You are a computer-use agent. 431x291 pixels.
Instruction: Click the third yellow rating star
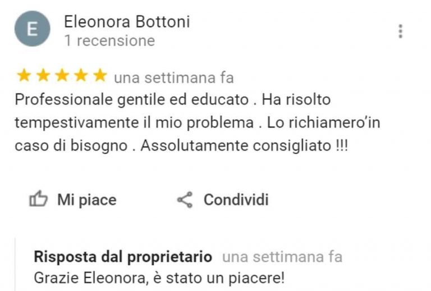click(x=62, y=75)
